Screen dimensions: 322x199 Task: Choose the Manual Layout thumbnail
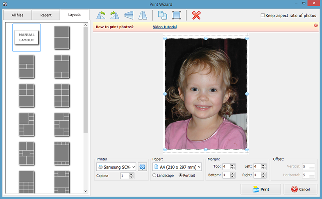[27, 38]
